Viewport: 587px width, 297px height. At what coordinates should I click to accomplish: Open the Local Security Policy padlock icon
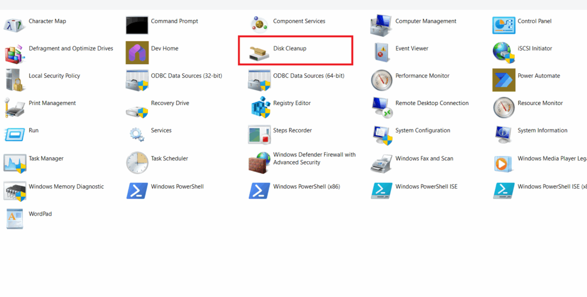(14, 80)
